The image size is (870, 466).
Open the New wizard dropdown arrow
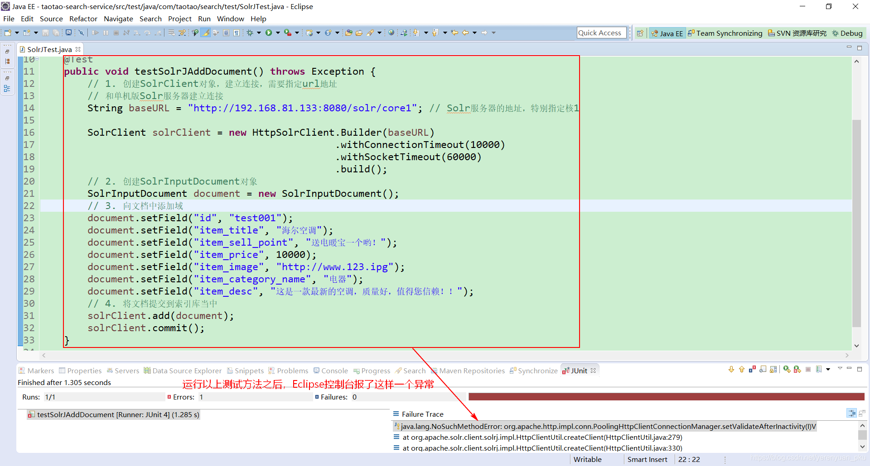pos(17,33)
